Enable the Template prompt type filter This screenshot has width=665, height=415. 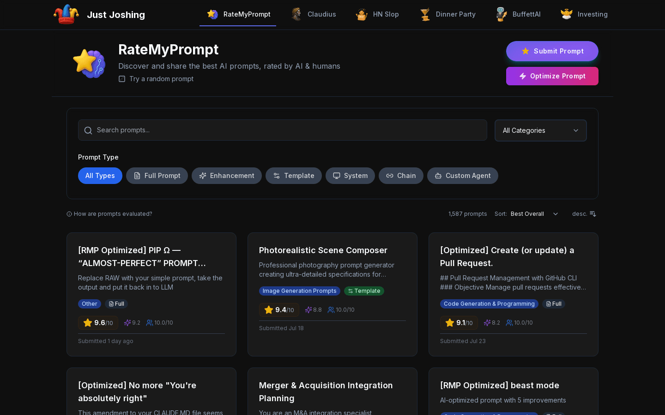[x=294, y=176]
